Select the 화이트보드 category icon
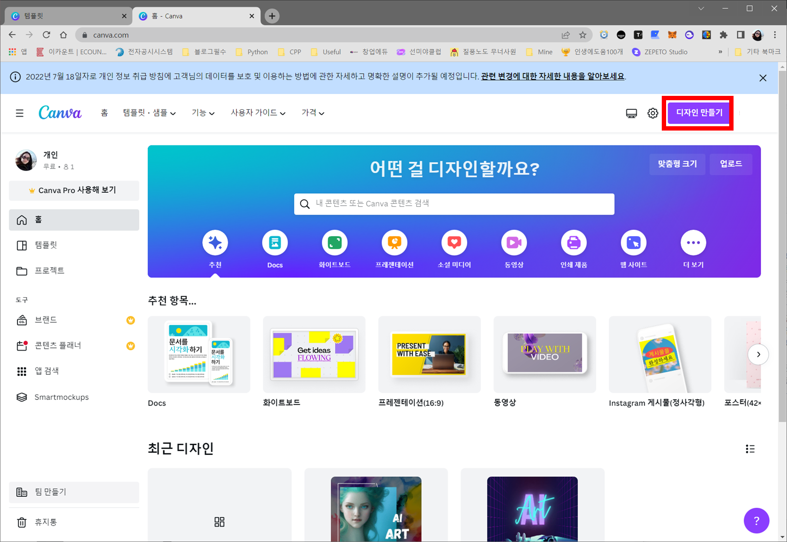Image resolution: width=787 pixels, height=542 pixels. pyautogui.click(x=335, y=243)
